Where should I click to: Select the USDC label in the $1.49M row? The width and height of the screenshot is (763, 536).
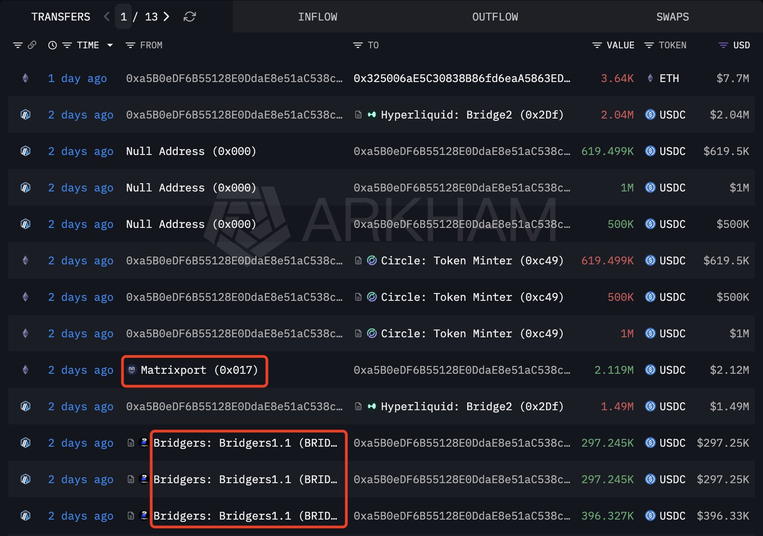point(672,407)
